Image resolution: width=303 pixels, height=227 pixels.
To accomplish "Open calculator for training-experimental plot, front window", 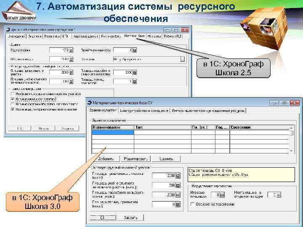I will [x=178, y=185].
